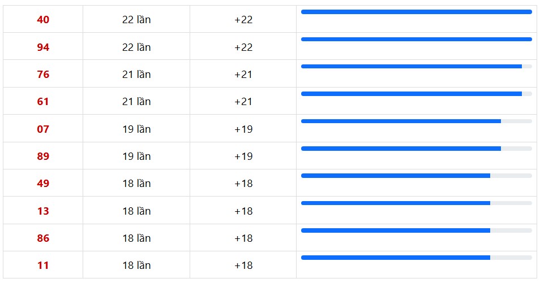Click the red number 07
The image size is (540, 283).
click(43, 129)
